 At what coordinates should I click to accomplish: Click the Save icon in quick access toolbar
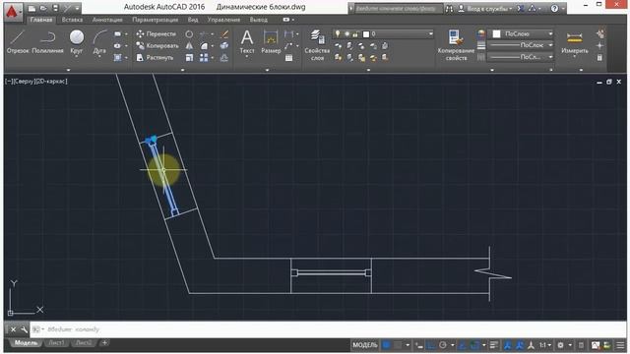55,8
